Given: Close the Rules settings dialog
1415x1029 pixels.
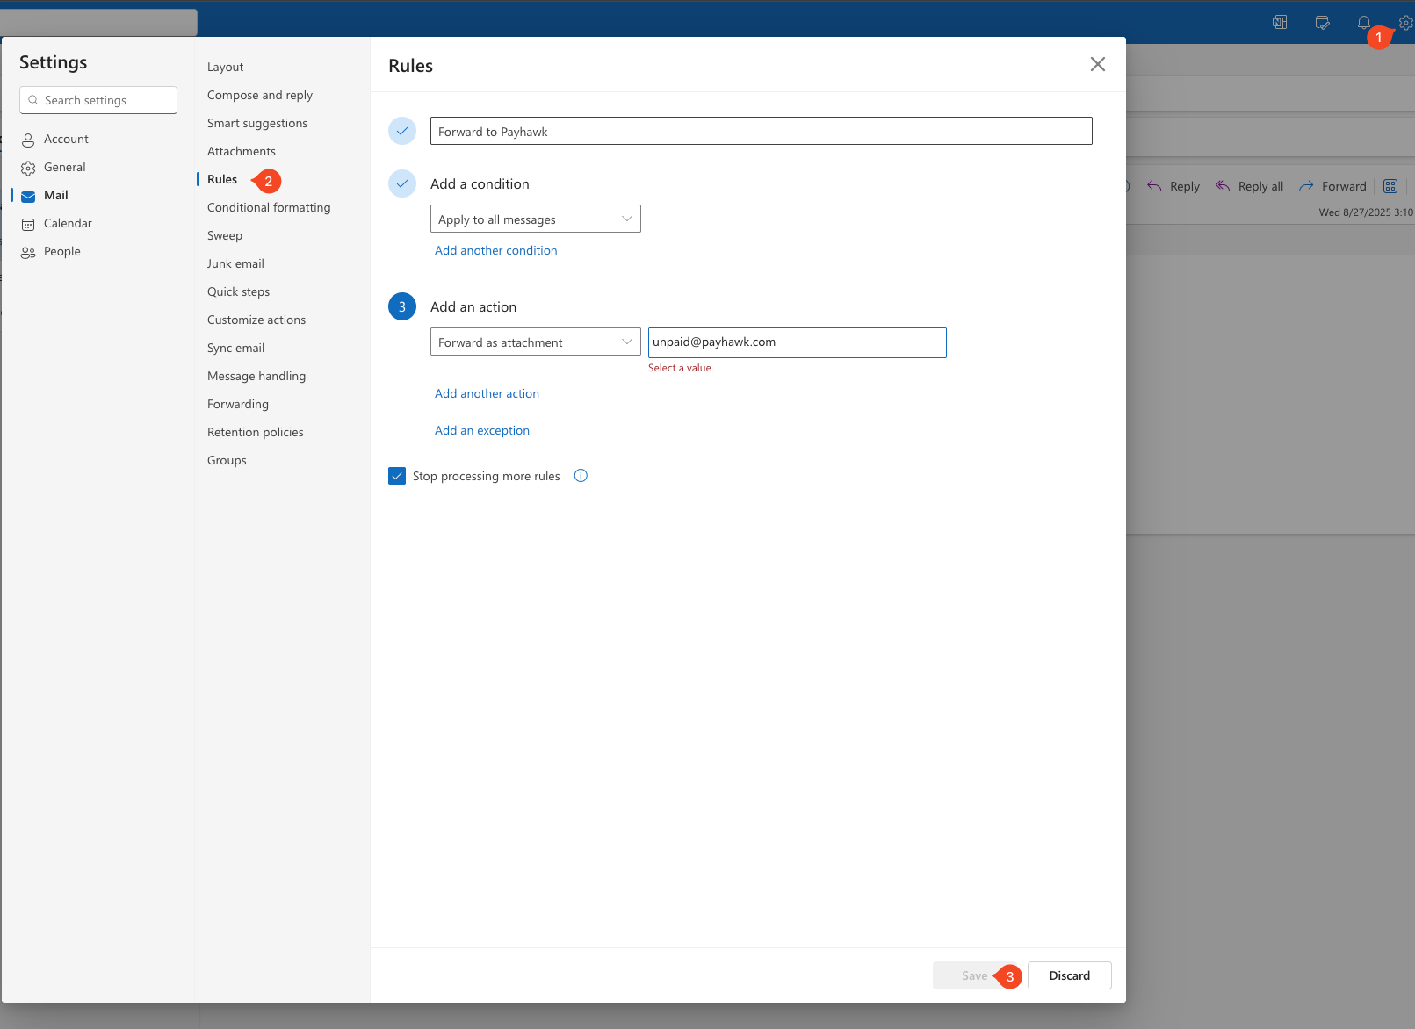Looking at the screenshot, I should (x=1098, y=64).
